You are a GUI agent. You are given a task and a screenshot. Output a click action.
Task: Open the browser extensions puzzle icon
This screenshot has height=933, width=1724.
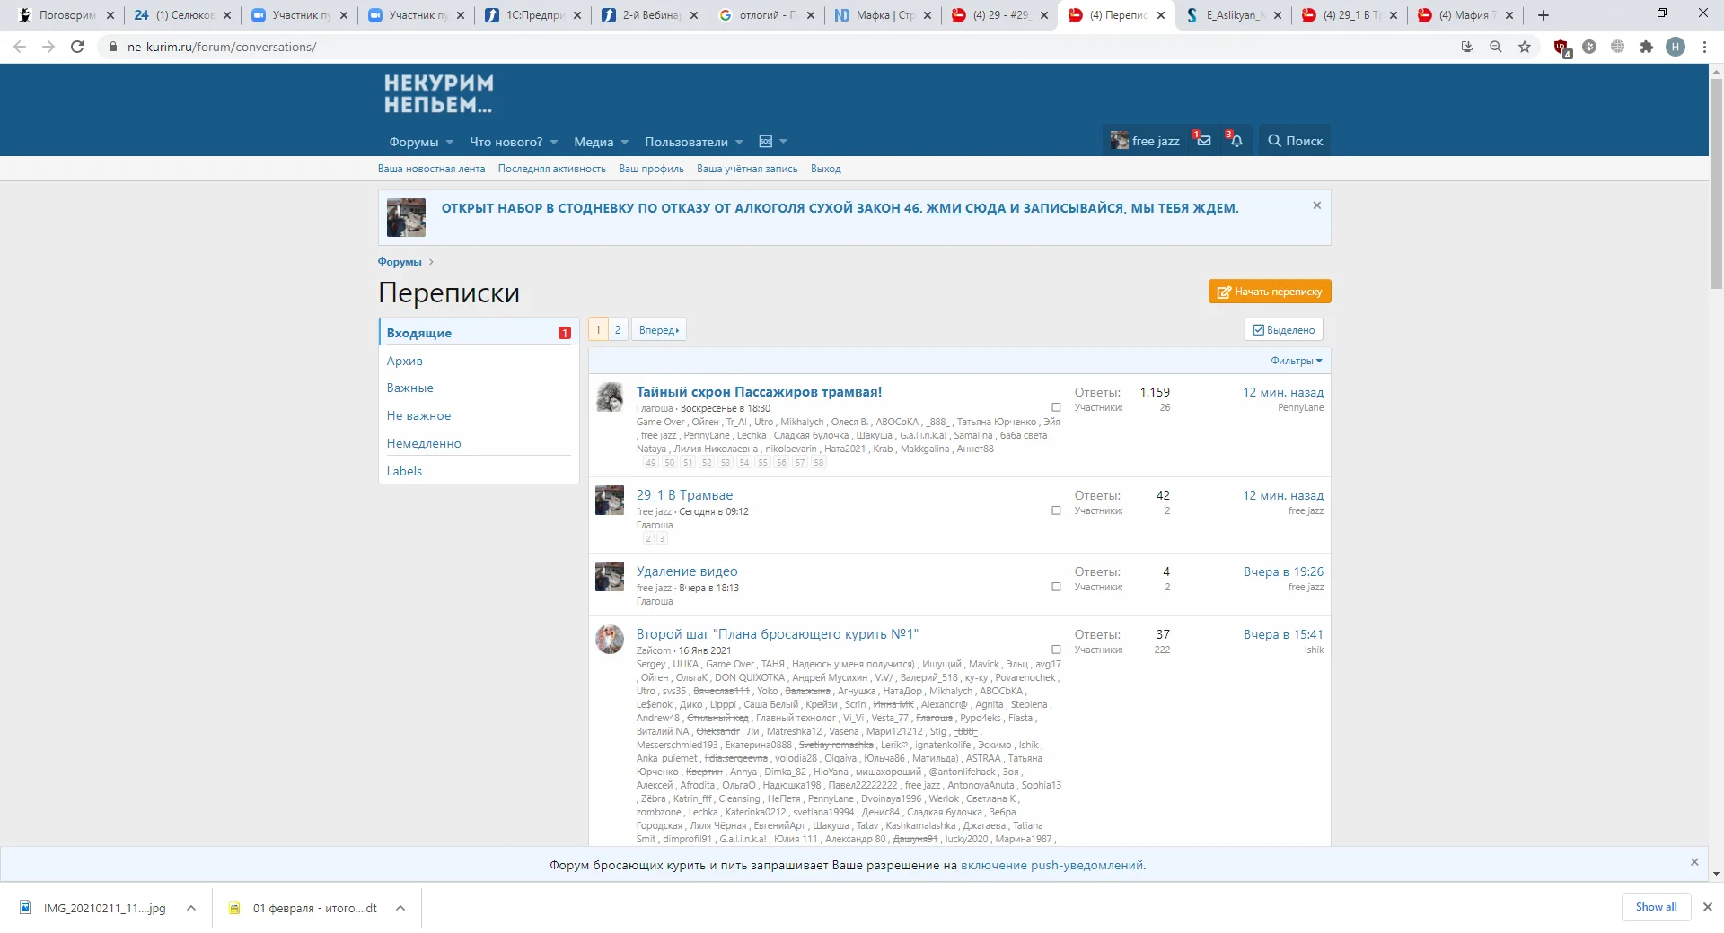[x=1646, y=47]
